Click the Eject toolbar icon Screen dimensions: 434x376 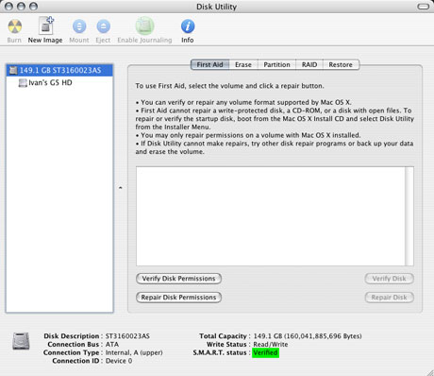pyautogui.click(x=103, y=26)
